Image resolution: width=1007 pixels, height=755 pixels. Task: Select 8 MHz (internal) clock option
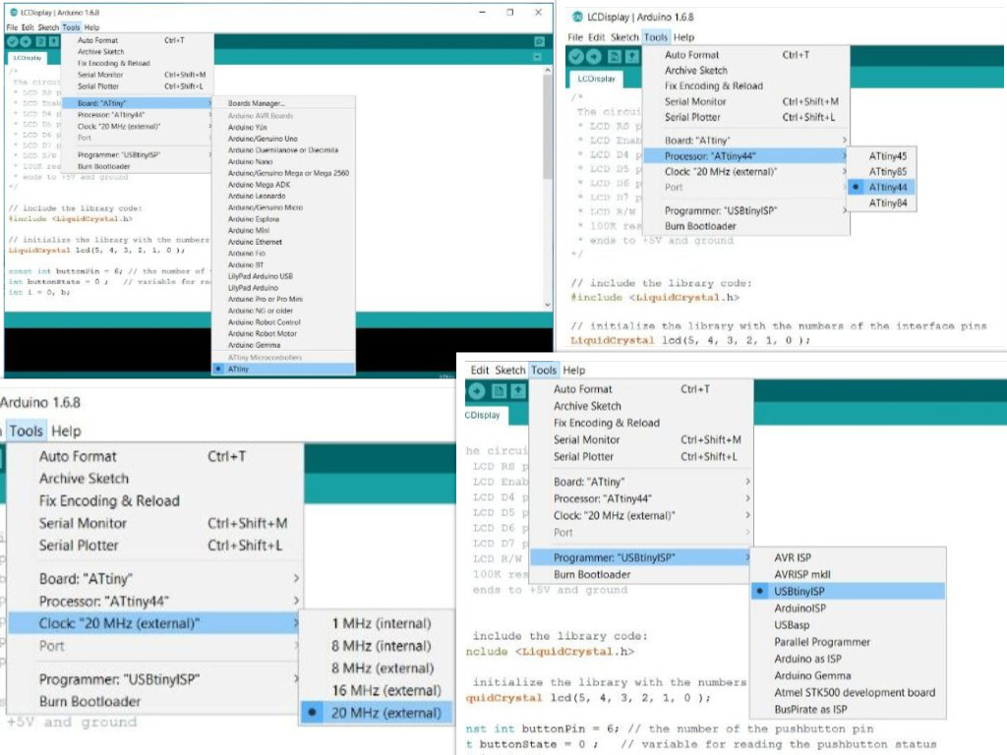[x=378, y=646]
